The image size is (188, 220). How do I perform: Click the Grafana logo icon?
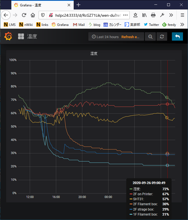pos(8,36)
